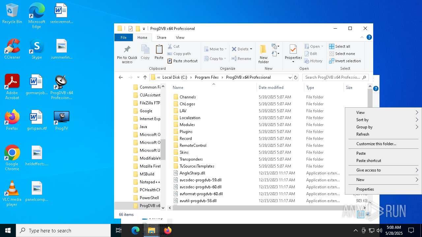The height and width of the screenshot is (237, 422).
Task: Open the Quick Access Toolbar dropdown
Action: click(144, 29)
